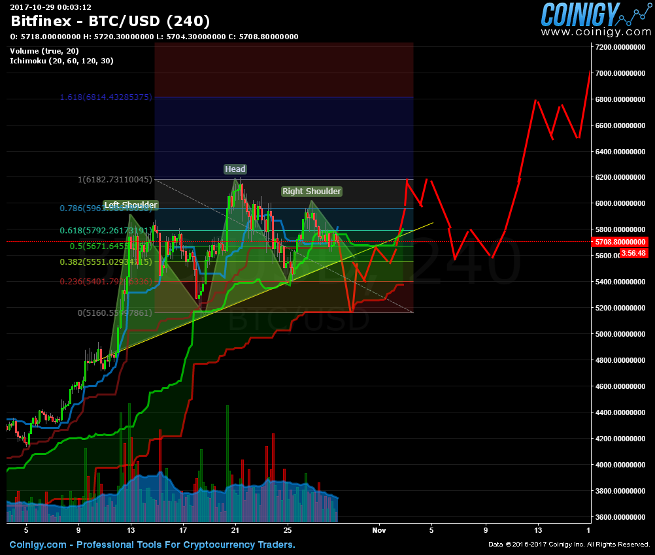Viewport: 655px width, 555px height.
Task: Click the Nov date axis label
Action: [379, 530]
